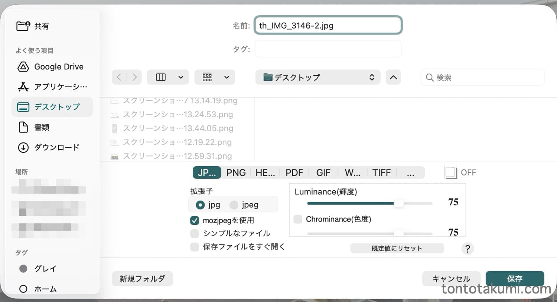The height and width of the screenshot is (302, 557).
Task: Click the Luminance(輝度) slider handle
Action: pyautogui.click(x=398, y=203)
